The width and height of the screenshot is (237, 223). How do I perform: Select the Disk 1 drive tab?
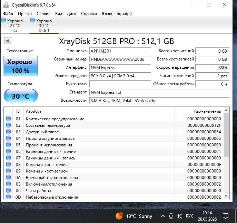44,25
